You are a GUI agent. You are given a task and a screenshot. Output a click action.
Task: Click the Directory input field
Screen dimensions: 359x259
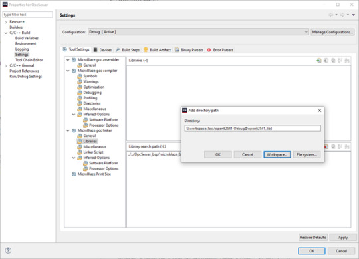[x=253, y=129]
